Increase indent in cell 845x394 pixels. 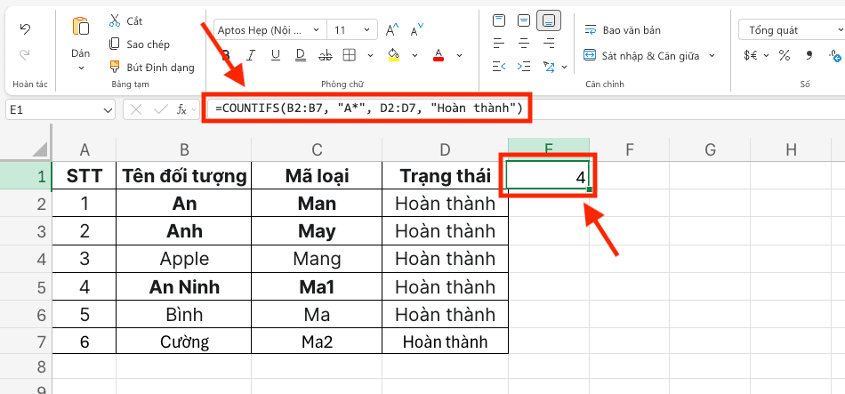tap(524, 67)
